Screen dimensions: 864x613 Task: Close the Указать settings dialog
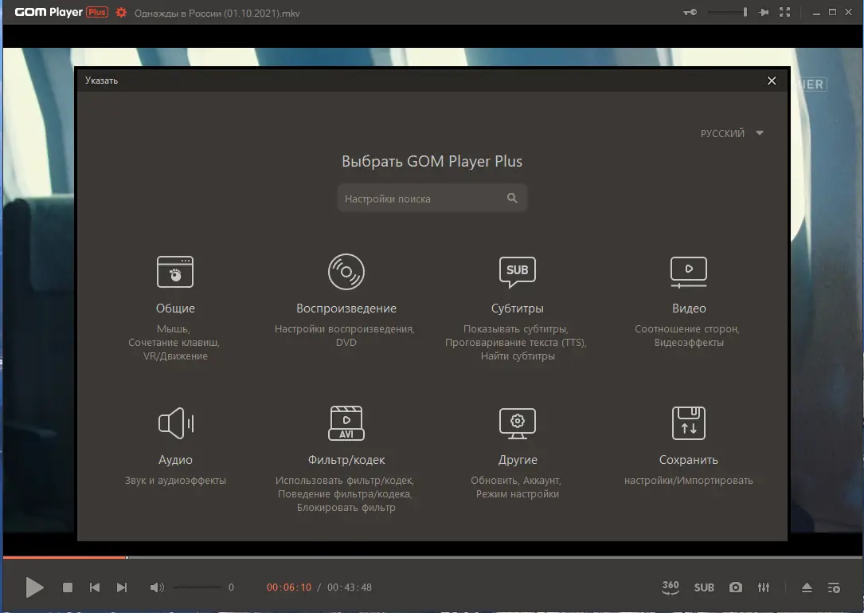772,81
